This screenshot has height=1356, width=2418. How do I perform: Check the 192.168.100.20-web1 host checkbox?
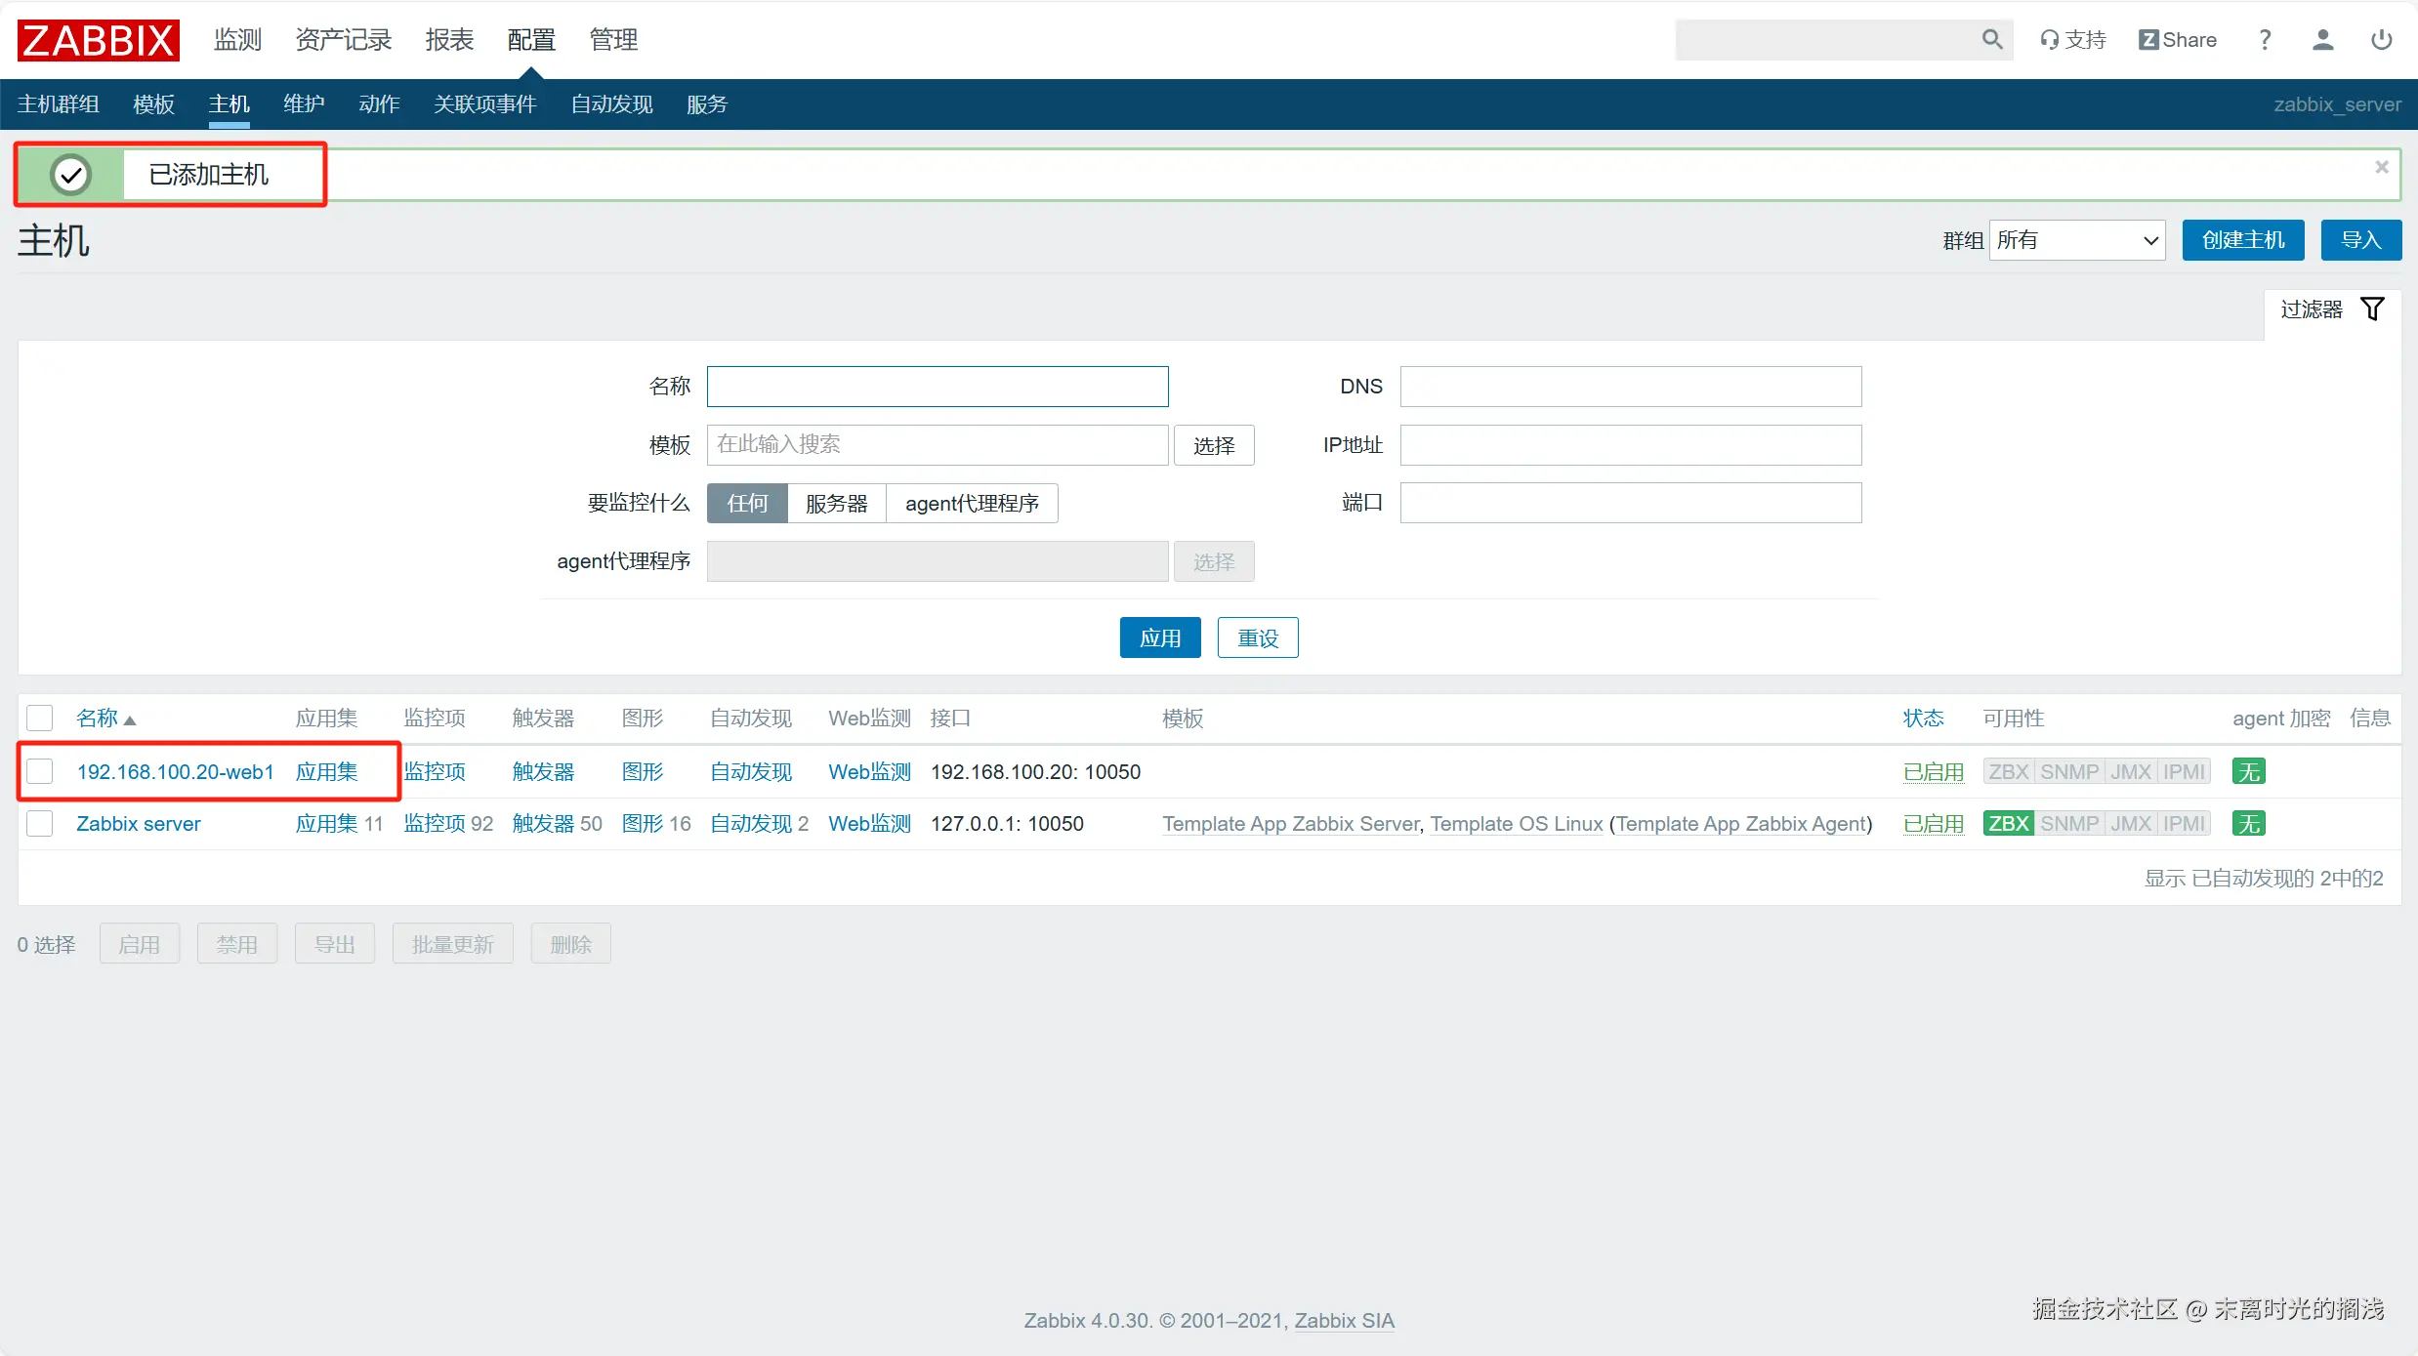click(x=40, y=771)
